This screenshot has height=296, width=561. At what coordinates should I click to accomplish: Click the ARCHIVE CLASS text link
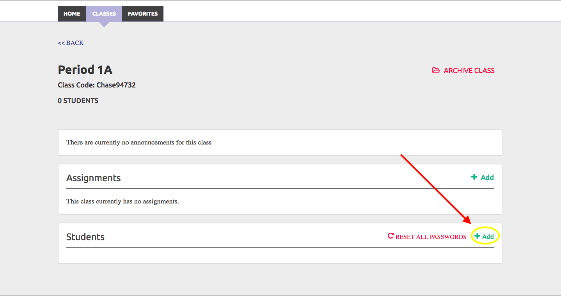coord(469,71)
